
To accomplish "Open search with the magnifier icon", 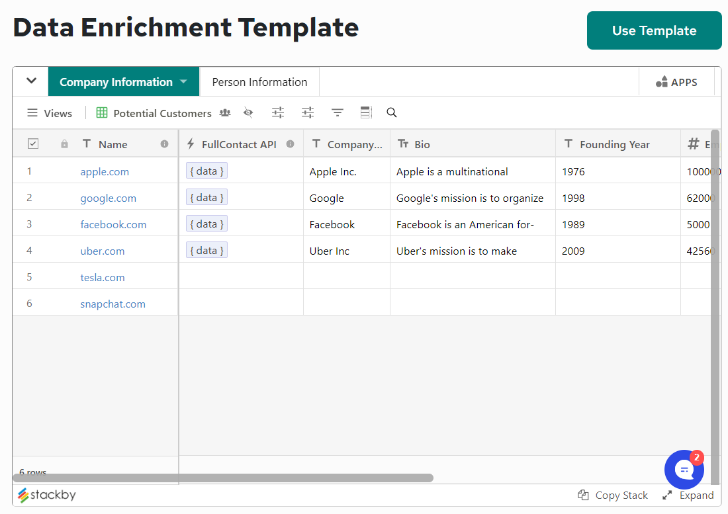I will 391,112.
